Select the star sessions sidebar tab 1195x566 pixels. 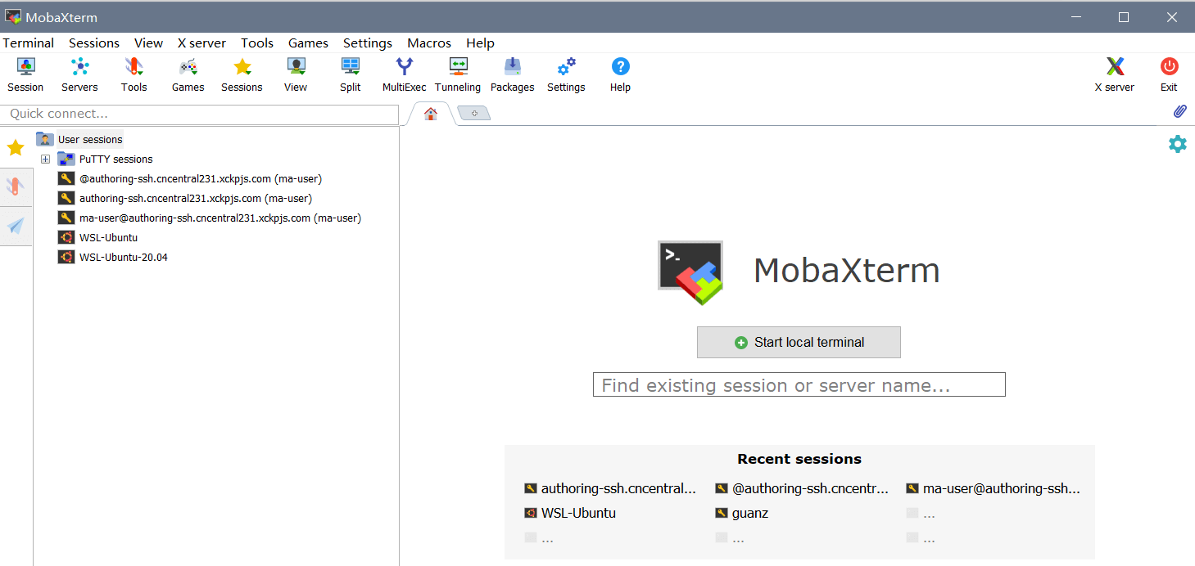coord(16,148)
